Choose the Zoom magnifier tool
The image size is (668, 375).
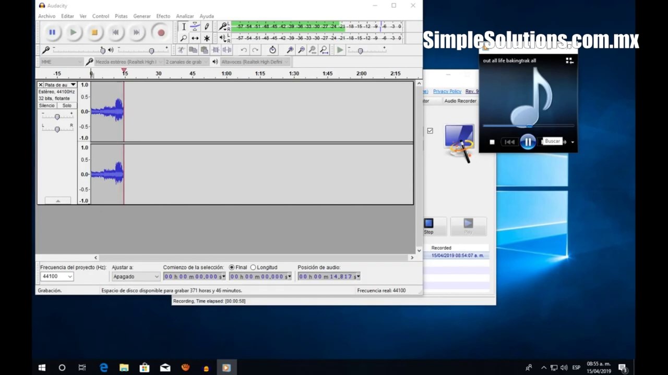pos(183,38)
